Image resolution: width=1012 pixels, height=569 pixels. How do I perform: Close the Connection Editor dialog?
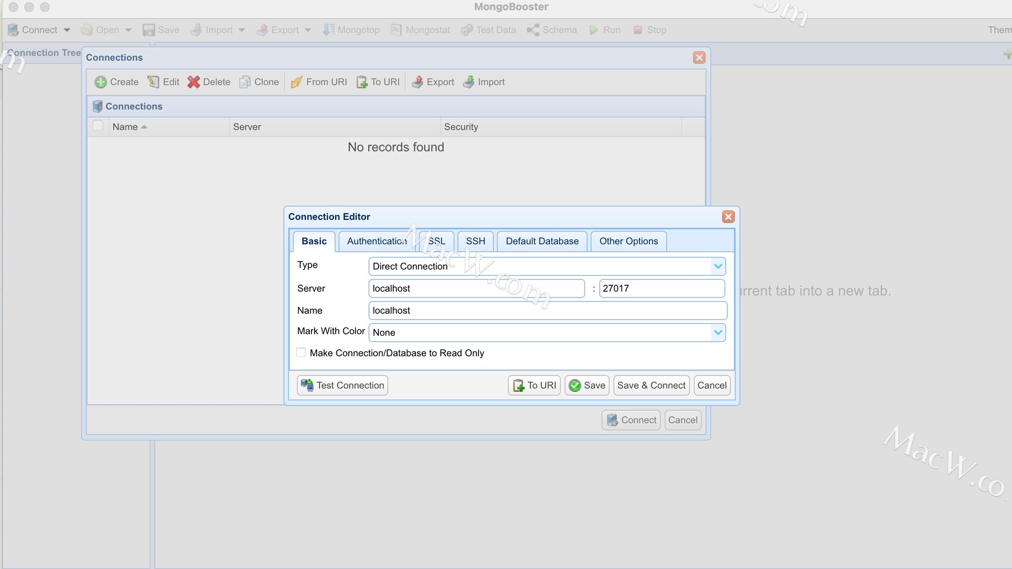point(728,217)
